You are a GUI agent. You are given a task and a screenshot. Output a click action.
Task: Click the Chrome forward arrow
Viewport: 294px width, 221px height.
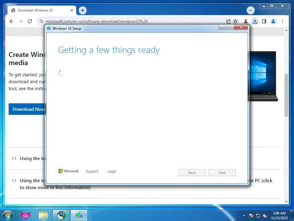coord(21,21)
